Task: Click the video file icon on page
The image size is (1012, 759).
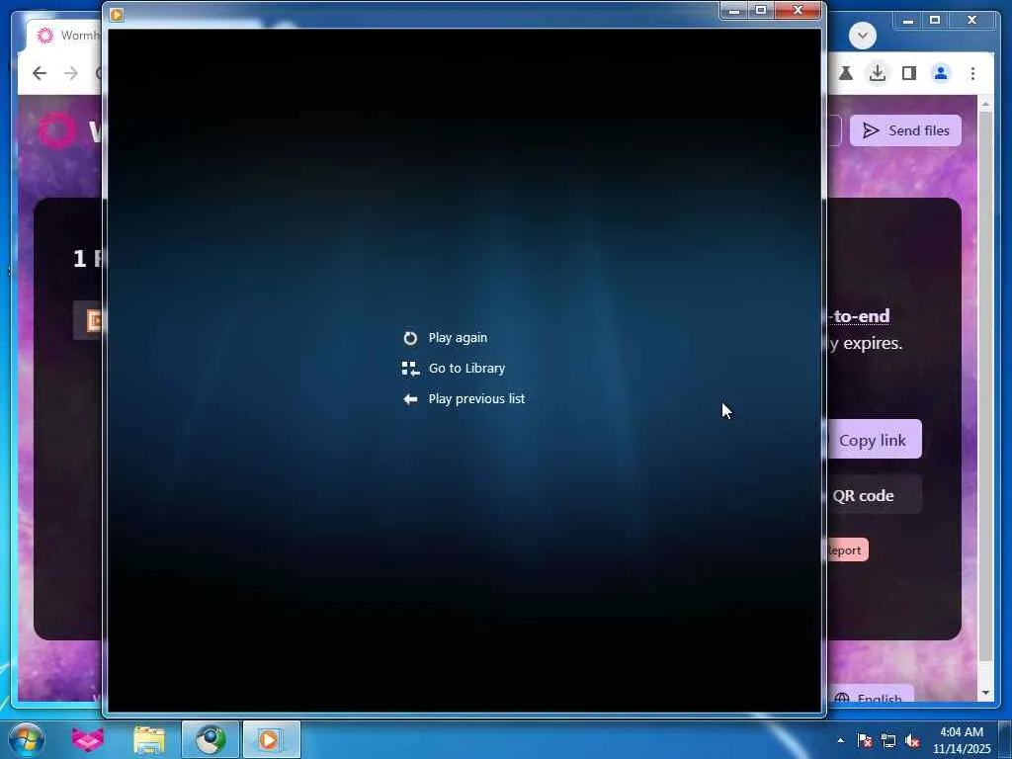Action: (94, 319)
